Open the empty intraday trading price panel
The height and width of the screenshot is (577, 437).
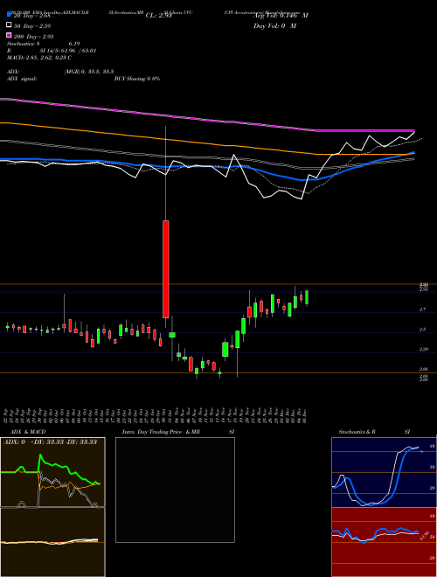coord(175,490)
